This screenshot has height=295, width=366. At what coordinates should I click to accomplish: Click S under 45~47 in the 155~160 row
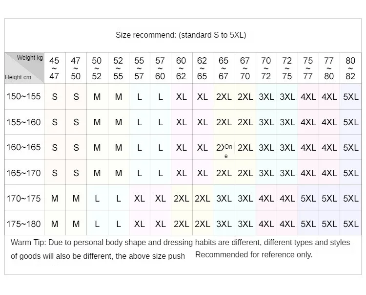click(54, 122)
